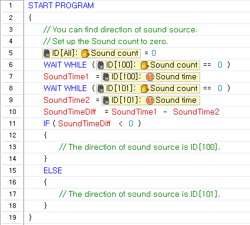Image resolution: width=250 pixels, height=225 pixels.
Task: Click the device icon before ID[100] on line 6
Action: click(101, 65)
